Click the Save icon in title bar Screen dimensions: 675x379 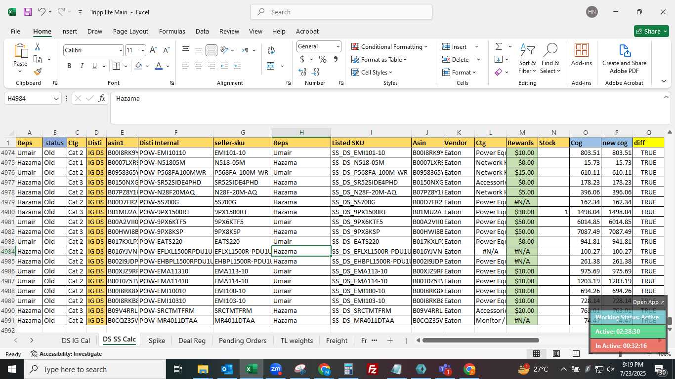click(28, 12)
